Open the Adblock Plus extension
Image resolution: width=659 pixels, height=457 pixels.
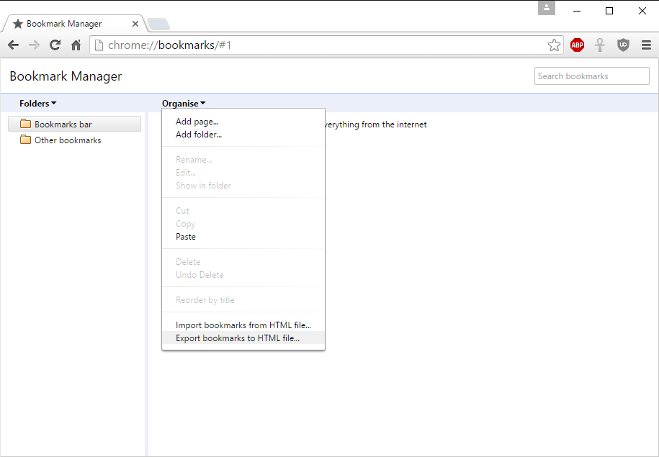(x=577, y=45)
